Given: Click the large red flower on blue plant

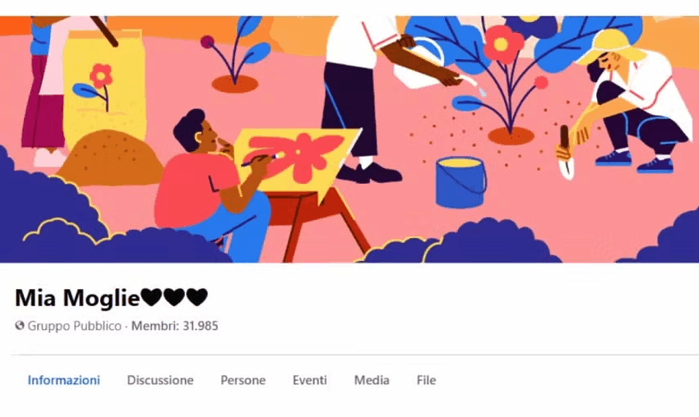Looking at the screenshot, I should click(502, 44).
